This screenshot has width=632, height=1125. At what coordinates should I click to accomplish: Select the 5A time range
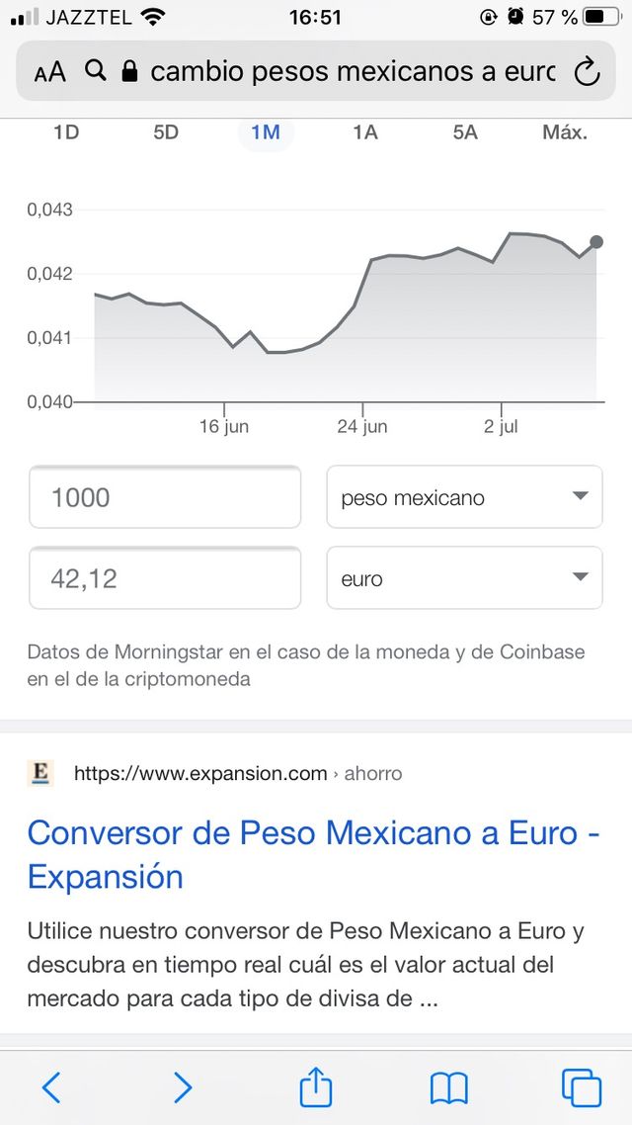[x=464, y=130]
